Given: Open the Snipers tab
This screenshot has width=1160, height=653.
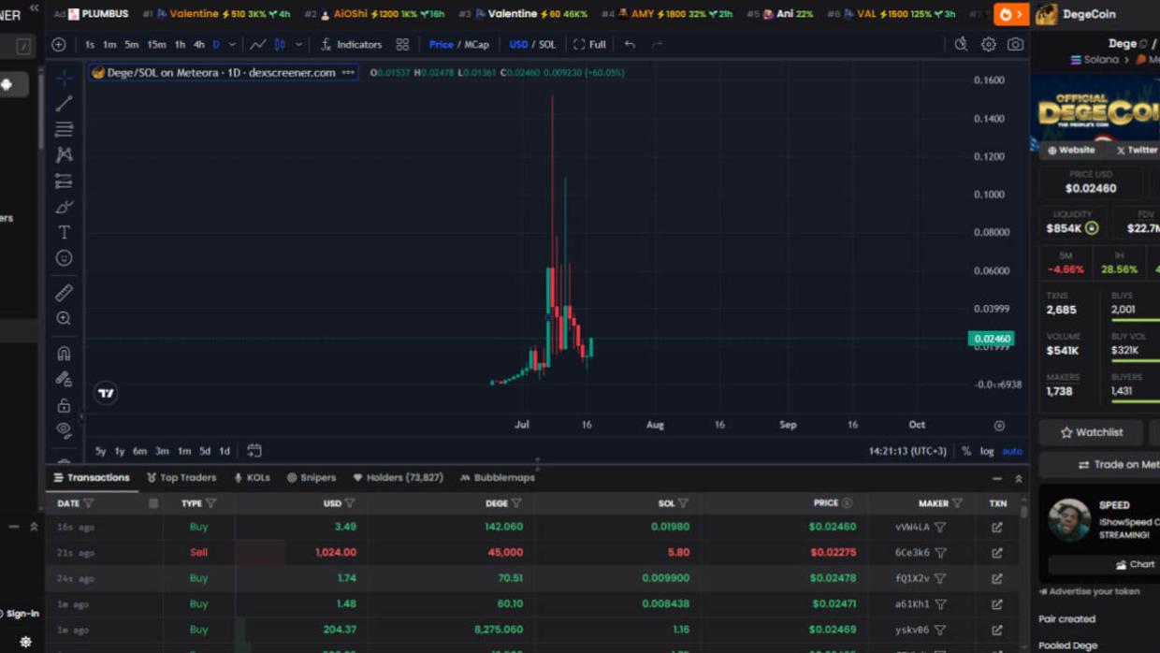Looking at the screenshot, I should [x=312, y=477].
